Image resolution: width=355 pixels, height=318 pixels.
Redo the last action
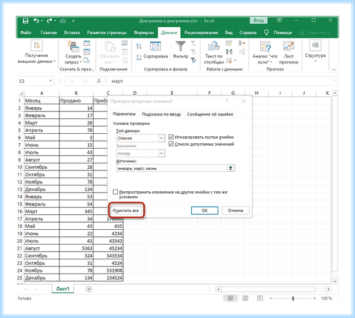point(49,21)
